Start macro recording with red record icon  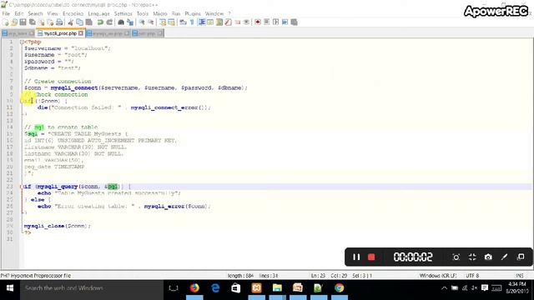(x=258, y=22)
